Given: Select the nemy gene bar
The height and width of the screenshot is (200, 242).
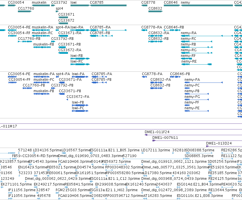Looking at the screenshot, I should coord(207,5).
